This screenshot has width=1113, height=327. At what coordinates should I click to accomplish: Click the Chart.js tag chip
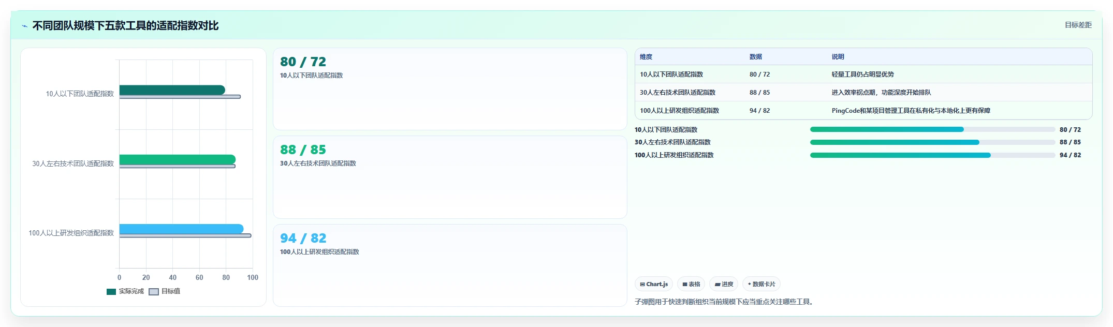[654, 284]
